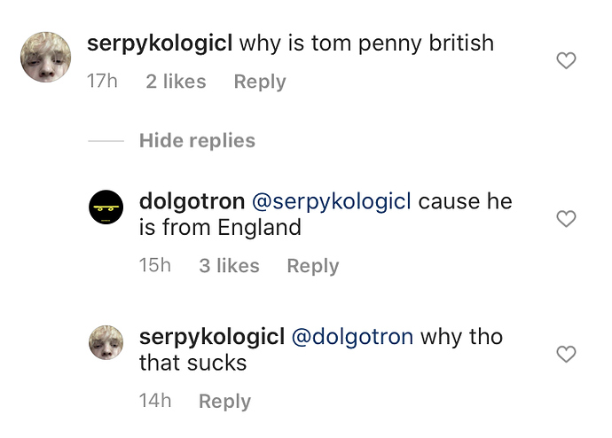This screenshot has width=612, height=438.
Task: Open serpykologicl username on last reply
Action: pos(212,337)
